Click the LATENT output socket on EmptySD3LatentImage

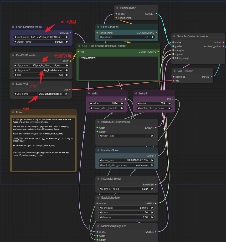tap(156, 128)
